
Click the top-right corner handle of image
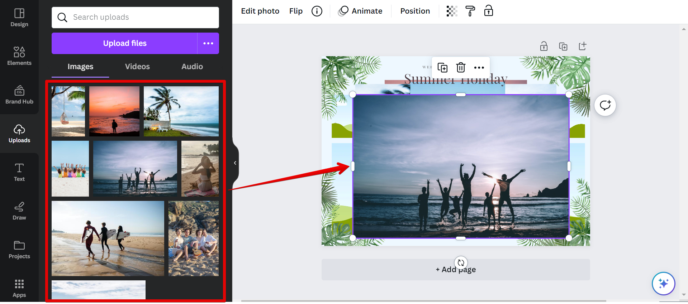pyautogui.click(x=569, y=95)
